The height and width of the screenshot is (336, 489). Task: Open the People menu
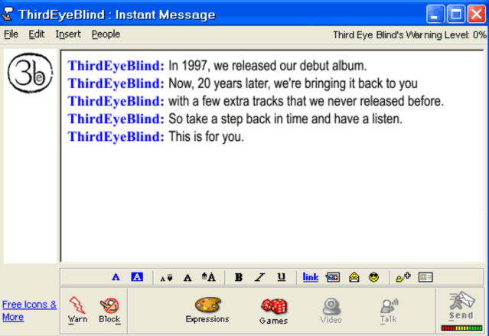pyautogui.click(x=106, y=34)
